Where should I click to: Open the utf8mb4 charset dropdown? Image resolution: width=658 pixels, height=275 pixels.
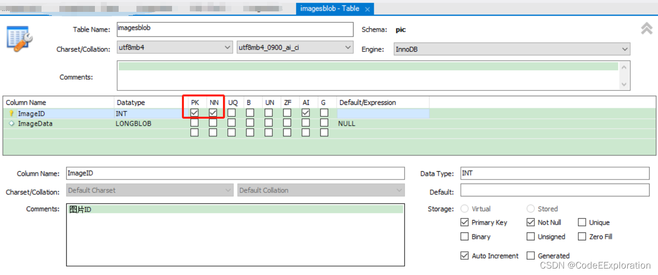[175, 48]
